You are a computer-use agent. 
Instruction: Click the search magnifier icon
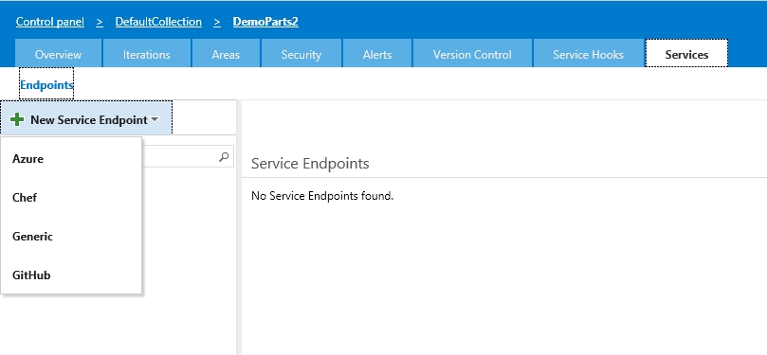pos(224,157)
